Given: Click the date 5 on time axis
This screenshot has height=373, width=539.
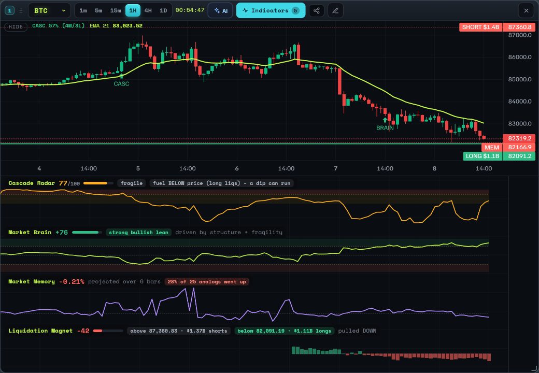Looking at the screenshot, I should point(138,169).
